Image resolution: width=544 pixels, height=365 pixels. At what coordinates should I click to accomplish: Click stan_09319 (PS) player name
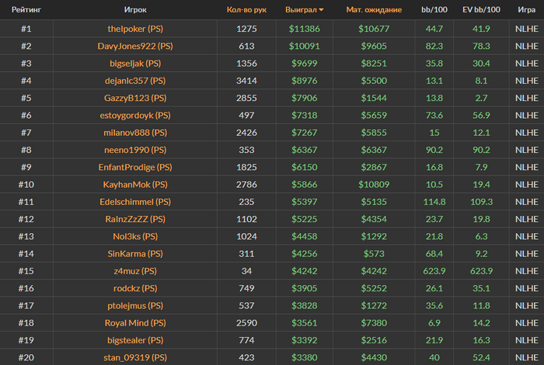pos(135,357)
